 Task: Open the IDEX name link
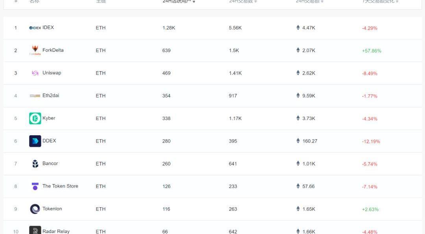pos(48,28)
